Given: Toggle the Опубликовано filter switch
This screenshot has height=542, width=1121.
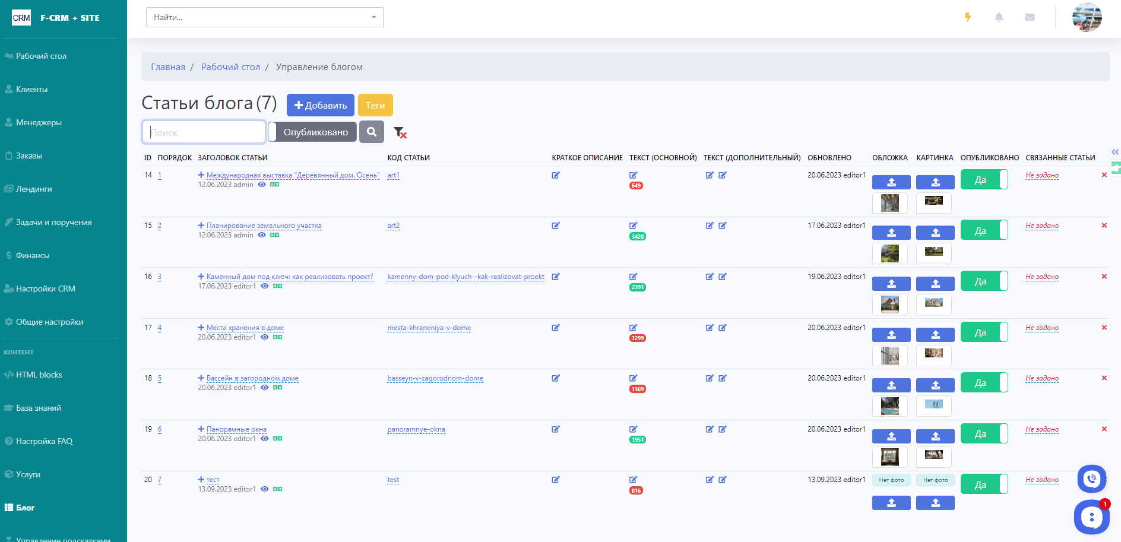Looking at the screenshot, I should coord(312,132).
